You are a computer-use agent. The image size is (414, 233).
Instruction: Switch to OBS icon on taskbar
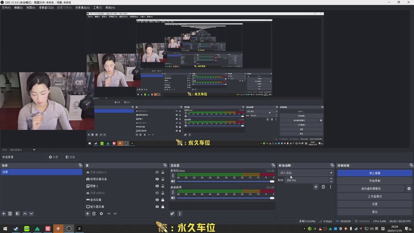[x=69, y=228]
